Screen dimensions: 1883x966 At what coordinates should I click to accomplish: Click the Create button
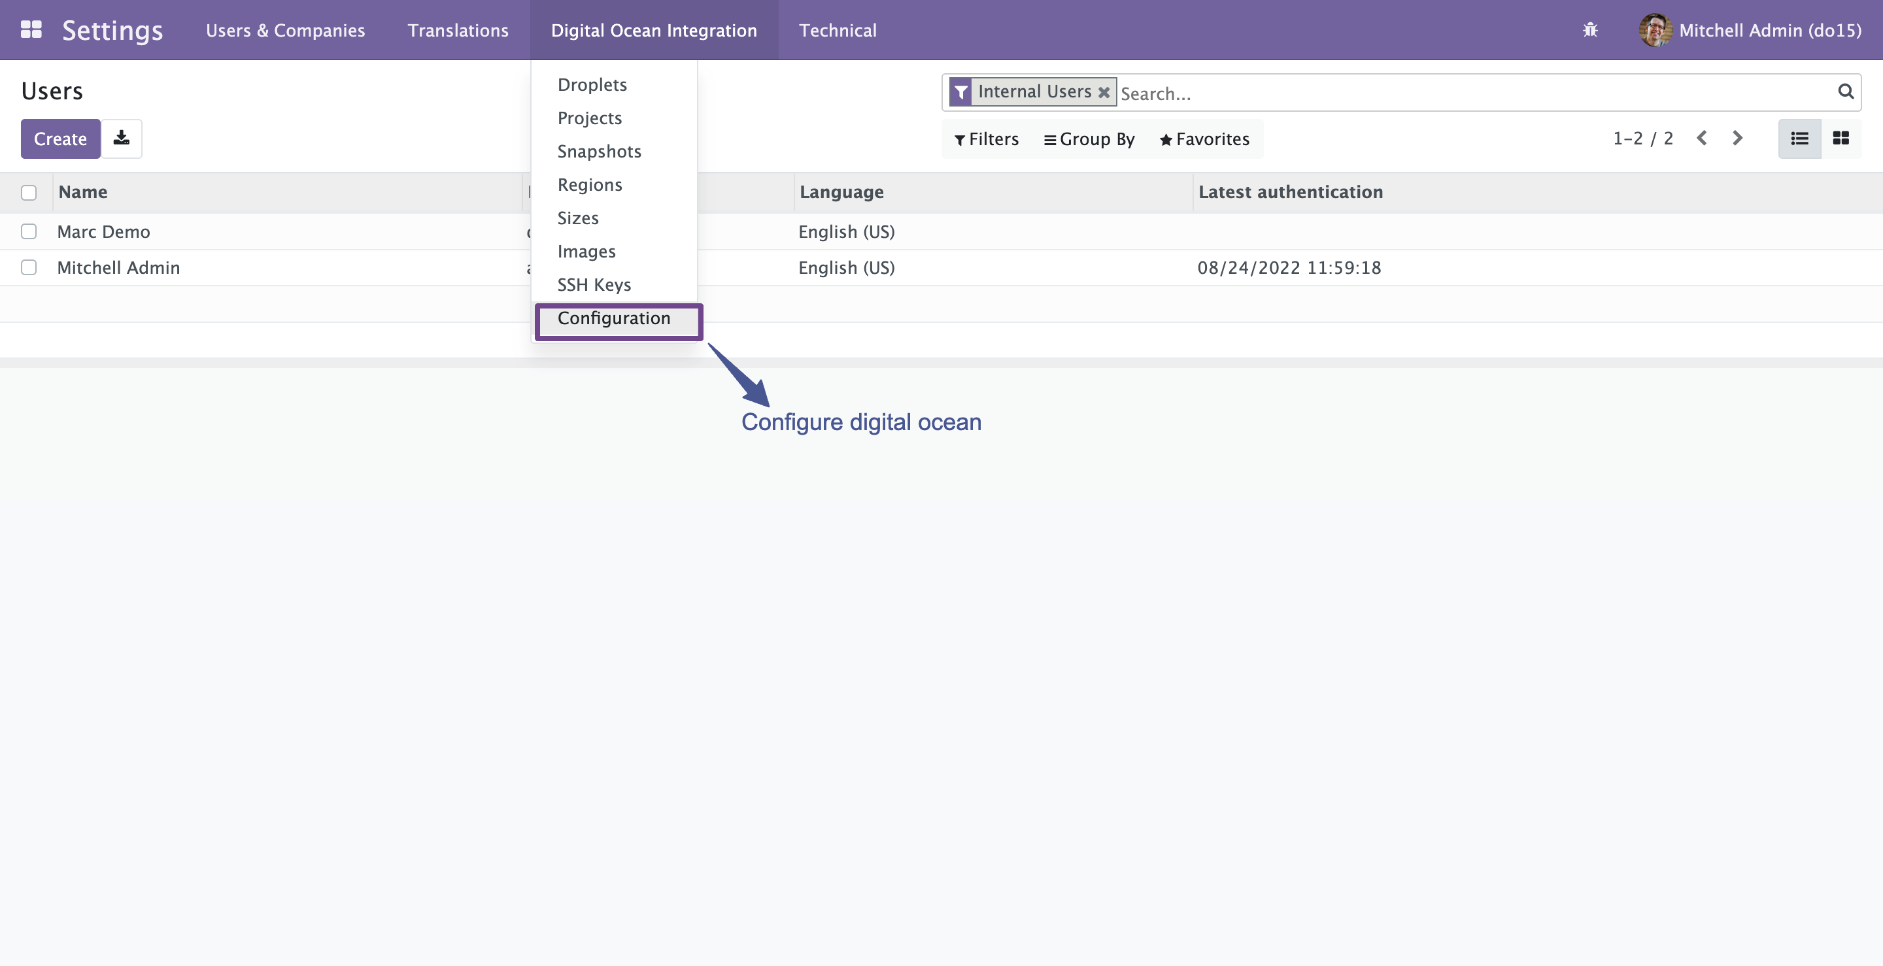pyautogui.click(x=60, y=139)
